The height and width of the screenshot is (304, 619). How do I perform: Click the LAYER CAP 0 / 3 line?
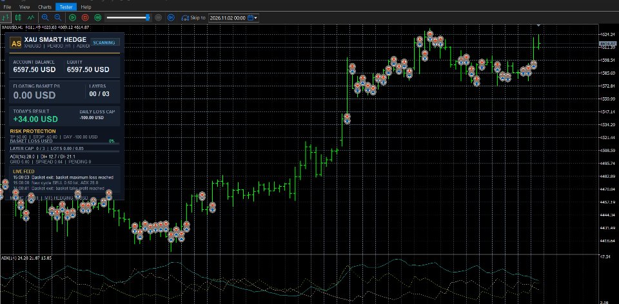[x=46, y=149]
